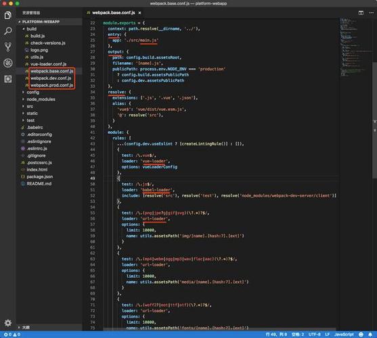Screen dimensions: 377x338
Task: Open the Extensions view
Action: (x=7, y=79)
